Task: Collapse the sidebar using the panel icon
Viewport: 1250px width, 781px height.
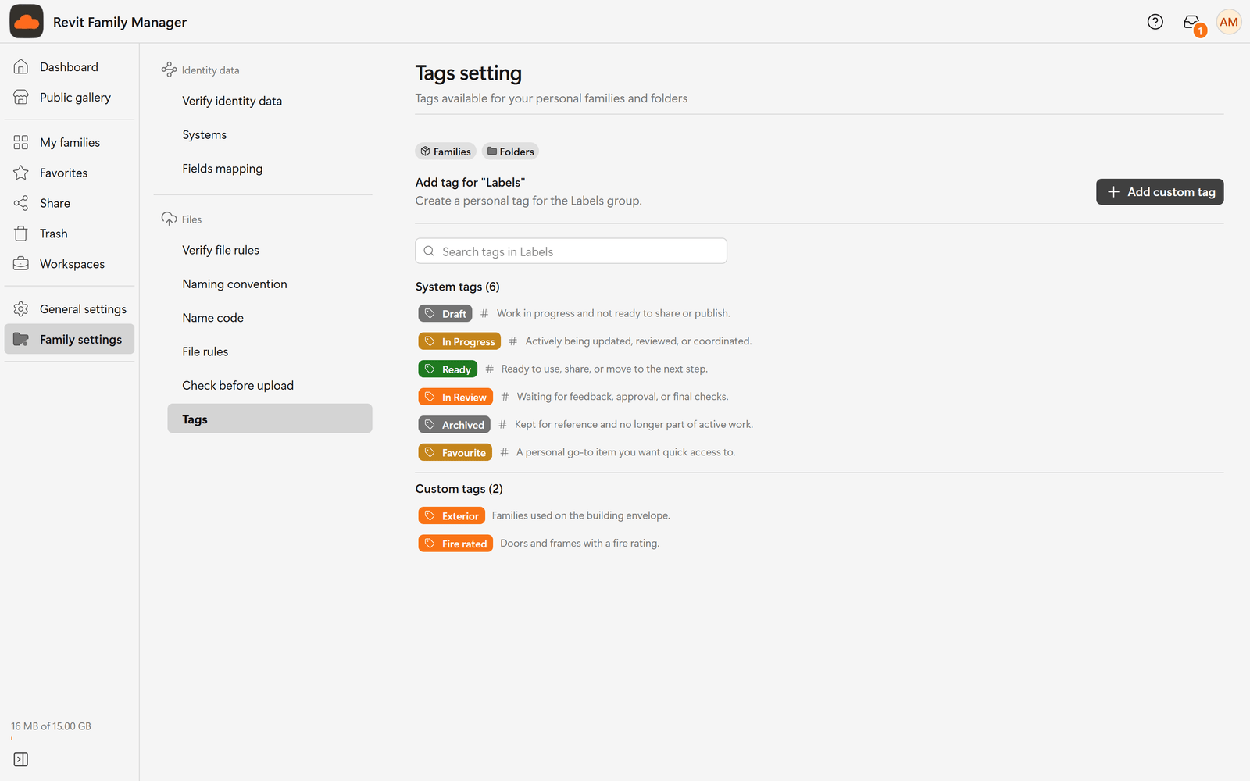Action: pyautogui.click(x=21, y=759)
